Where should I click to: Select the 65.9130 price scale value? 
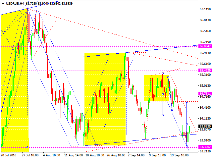(205, 53)
